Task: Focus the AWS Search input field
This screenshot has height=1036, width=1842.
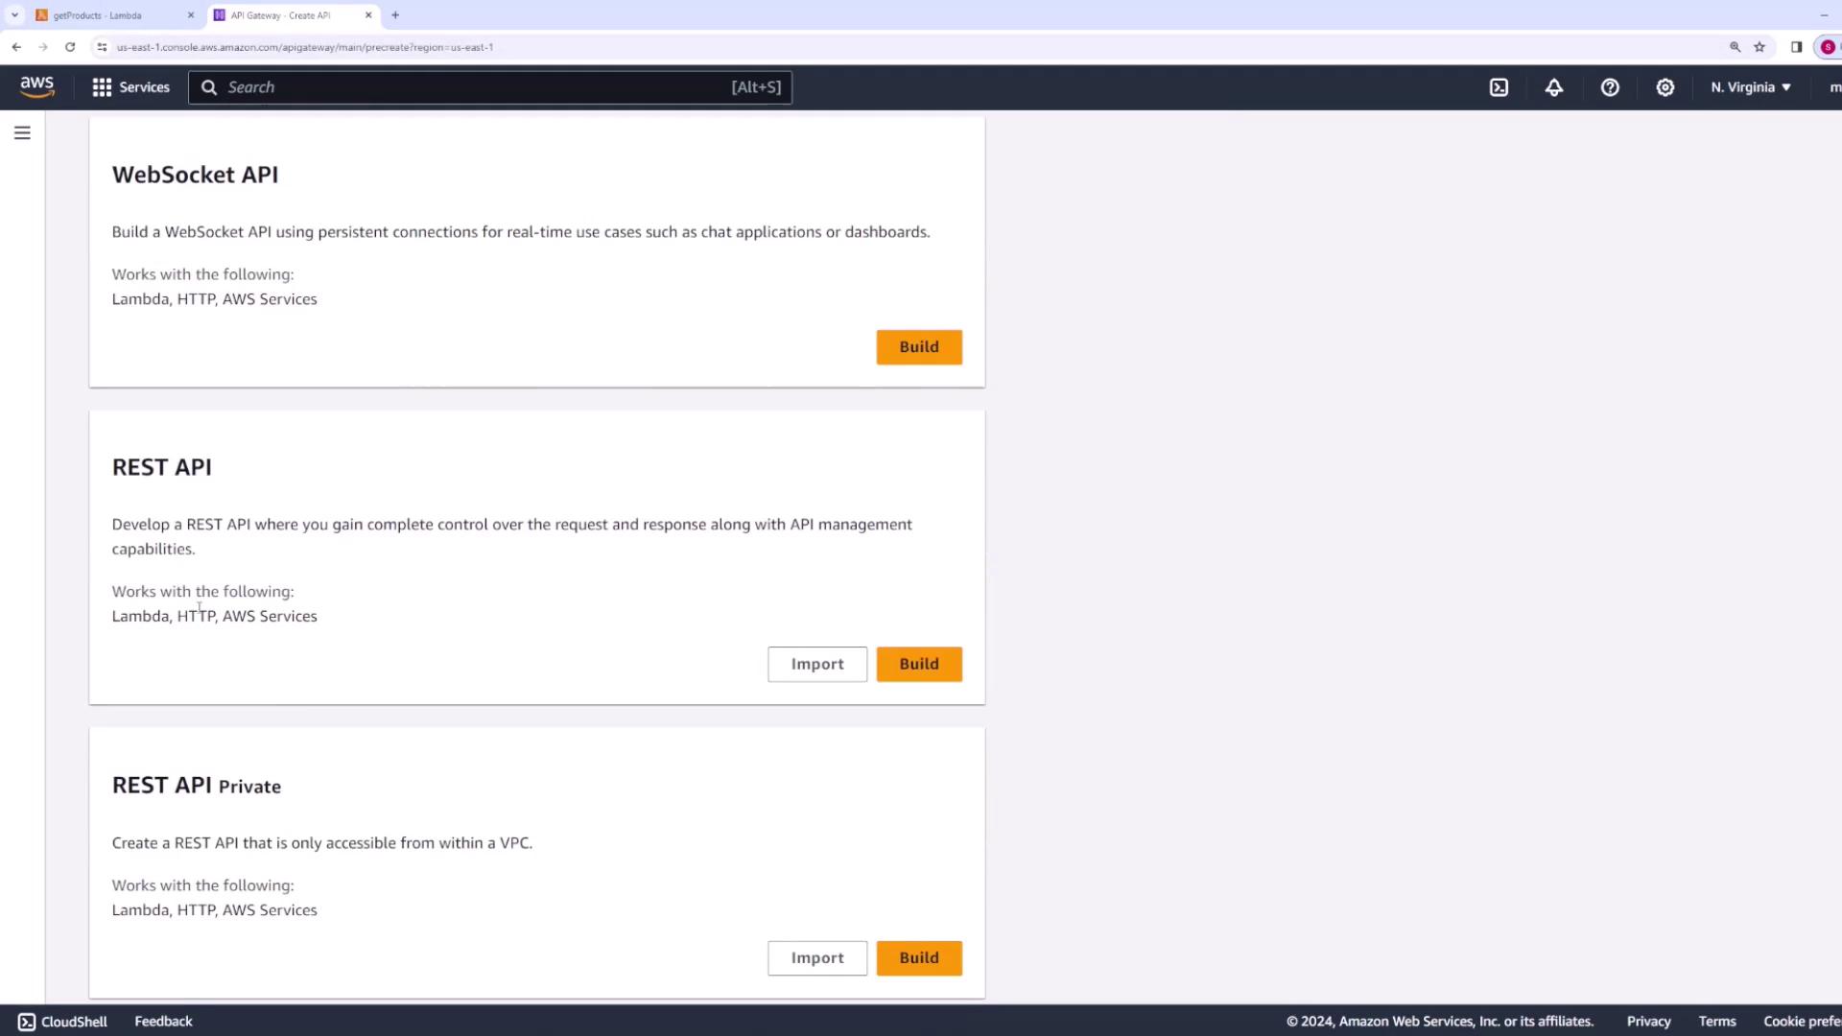Action: tap(480, 87)
